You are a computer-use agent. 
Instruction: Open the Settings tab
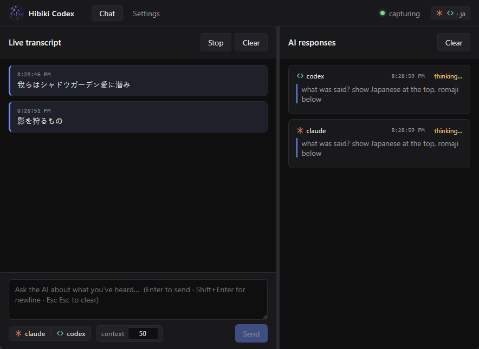[146, 14]
